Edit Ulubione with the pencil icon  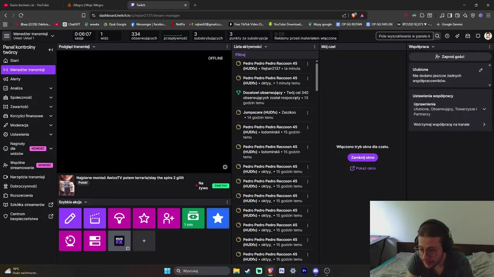pos(481,70)
